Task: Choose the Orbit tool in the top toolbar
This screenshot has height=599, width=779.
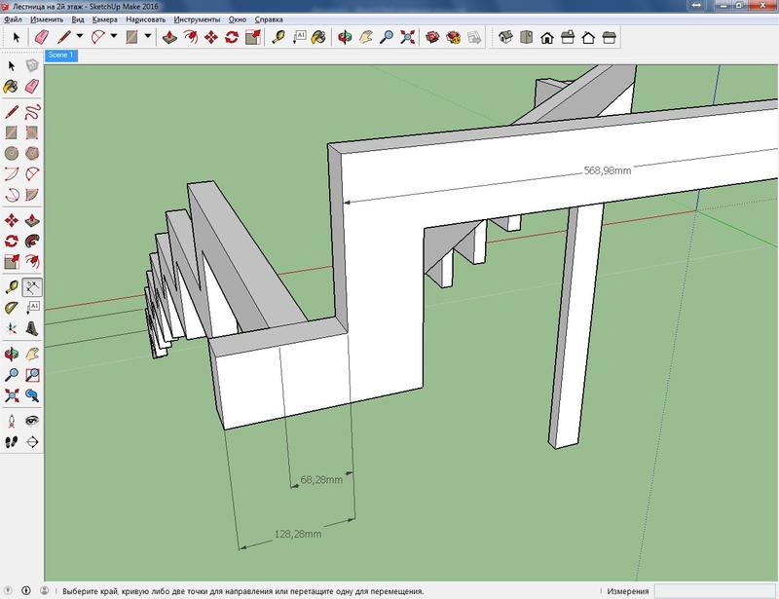Action: point(343,37)
